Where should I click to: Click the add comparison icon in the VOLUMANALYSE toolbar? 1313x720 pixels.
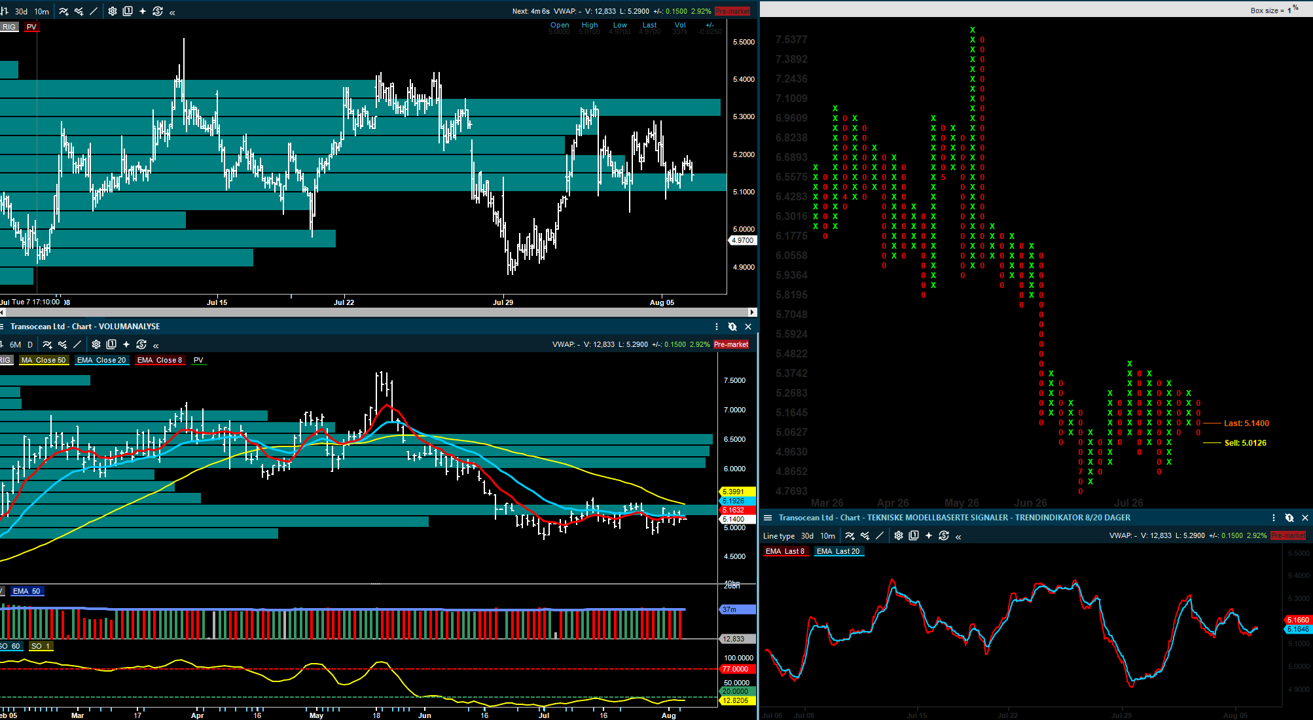click(62, 344)
